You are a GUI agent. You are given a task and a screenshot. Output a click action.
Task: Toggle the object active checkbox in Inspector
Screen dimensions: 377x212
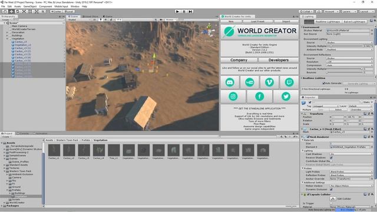(x=310, y=102)
